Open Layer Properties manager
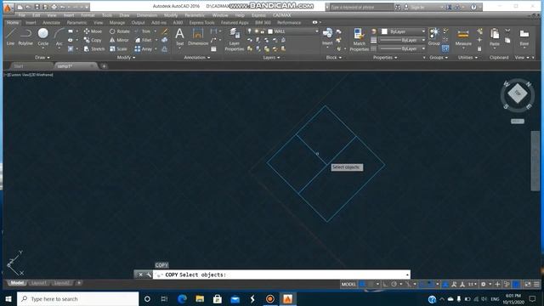 235,40
